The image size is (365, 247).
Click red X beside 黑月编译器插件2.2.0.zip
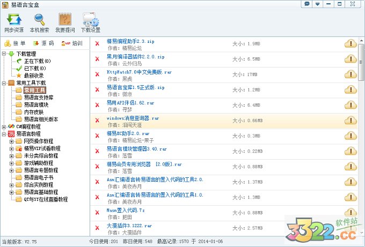pos(97,59)
